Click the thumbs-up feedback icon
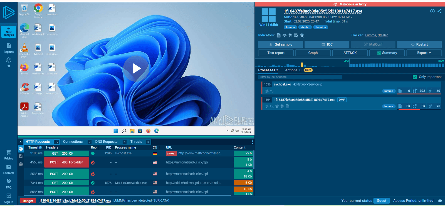Viewport: 445px width, 206px height. tap(440, 201)
